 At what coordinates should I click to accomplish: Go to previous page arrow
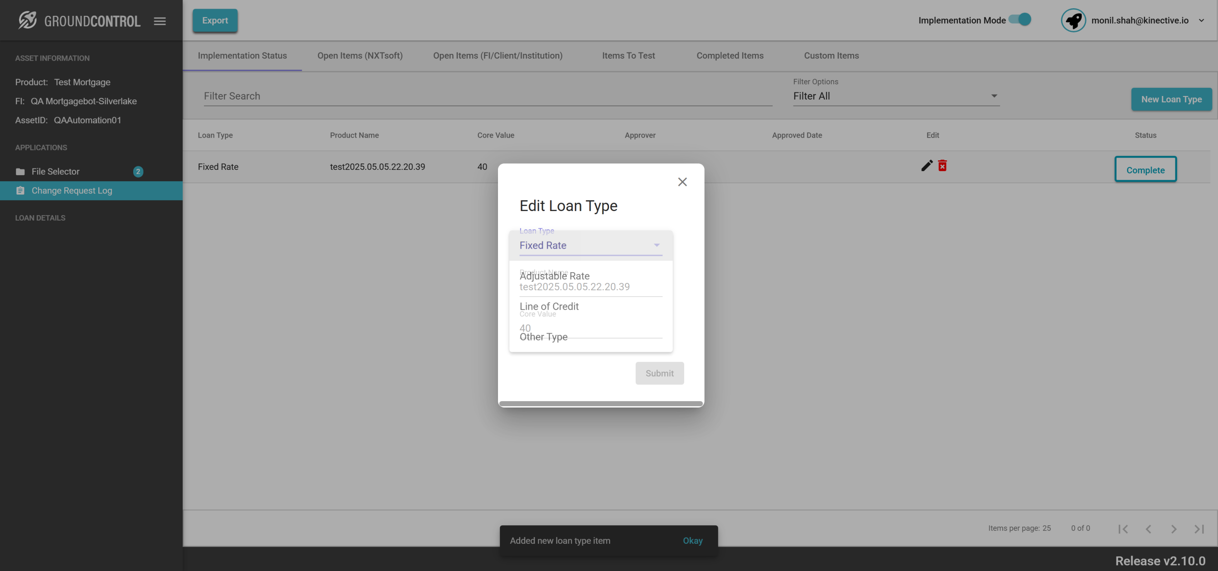[x=1148, y=529]
